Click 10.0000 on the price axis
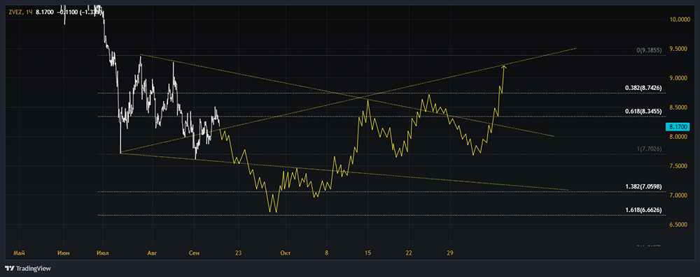The height and width of the screenshot is (277, 700). click(679, 20)
